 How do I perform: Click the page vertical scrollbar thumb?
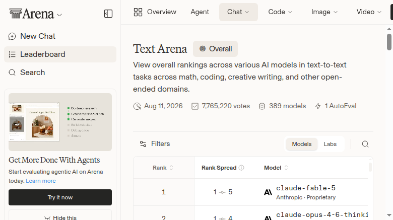tap(389, 42)
